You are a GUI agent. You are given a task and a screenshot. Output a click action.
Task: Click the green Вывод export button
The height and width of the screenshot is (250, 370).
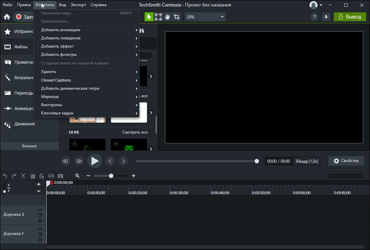(x=350, y=17)
